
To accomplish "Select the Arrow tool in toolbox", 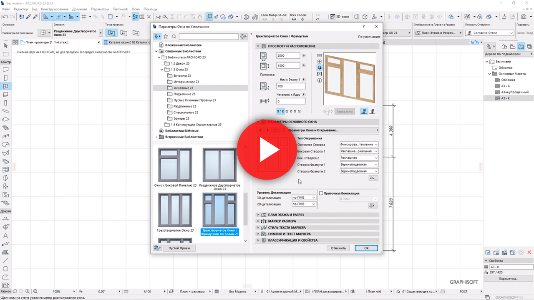I will pos(5,45).
